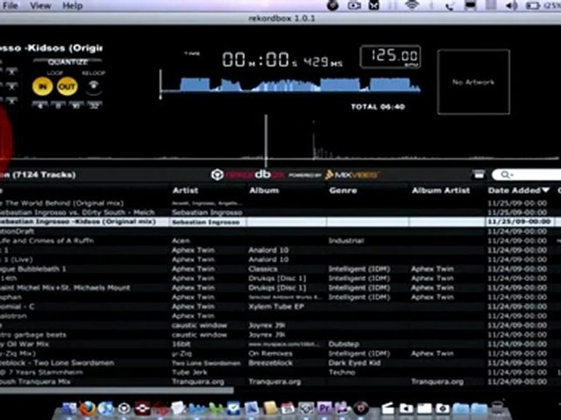Click the playhead line on zoomed waveform
Image resolution: width=561 pixels, height=420 pixels.
265,141
